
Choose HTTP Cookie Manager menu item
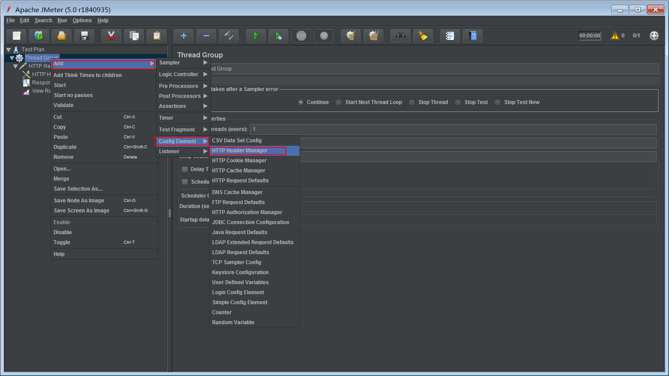click(254, 161)
